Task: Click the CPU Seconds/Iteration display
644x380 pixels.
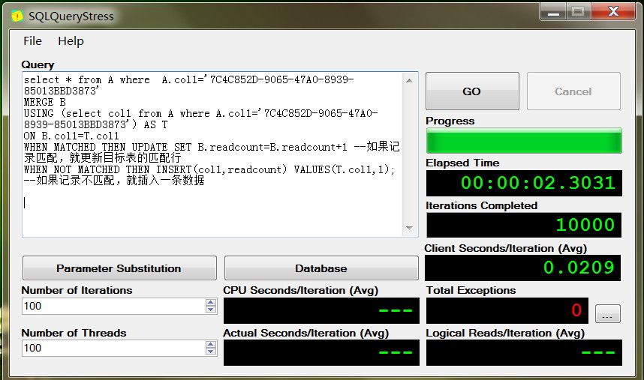Action: [321, 311]
